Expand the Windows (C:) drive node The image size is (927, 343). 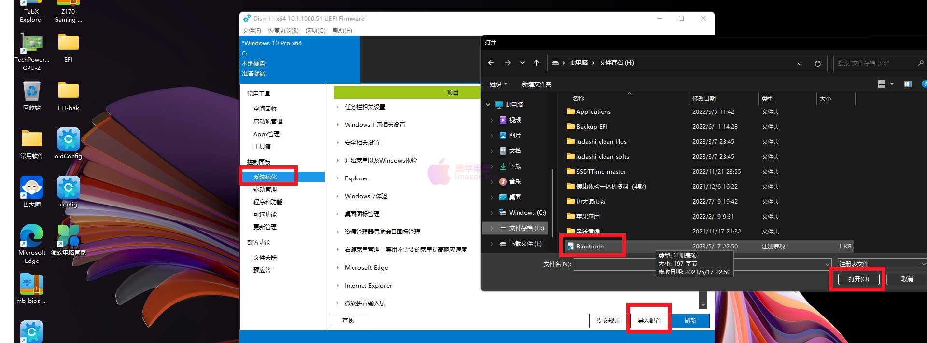click(492, 213)
